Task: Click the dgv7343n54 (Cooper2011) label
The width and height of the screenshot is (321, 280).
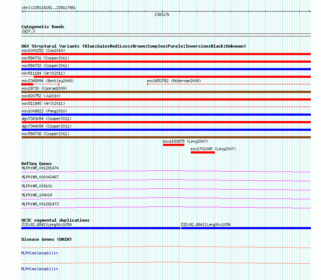Action: point(47,119)
